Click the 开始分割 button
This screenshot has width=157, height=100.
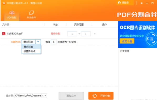(x=101, y=96)
